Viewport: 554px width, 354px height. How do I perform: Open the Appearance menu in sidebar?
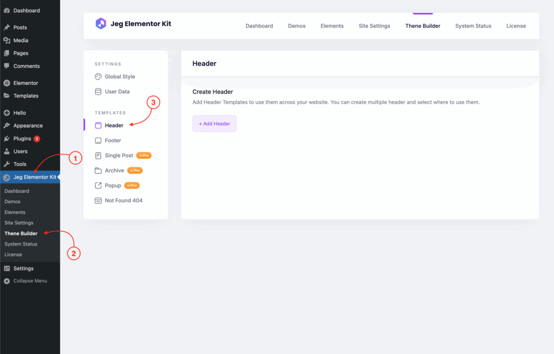pos(28,126)
